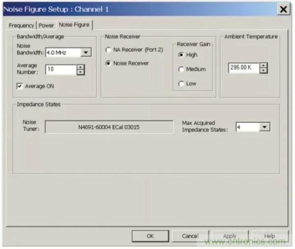
Task: Set Receiver Gain to Medium
Action: (x=181, y=69)
